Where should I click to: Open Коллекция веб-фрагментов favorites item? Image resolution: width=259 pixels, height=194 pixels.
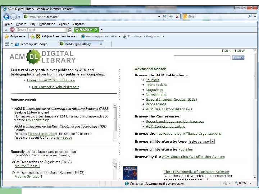[144, 36]
